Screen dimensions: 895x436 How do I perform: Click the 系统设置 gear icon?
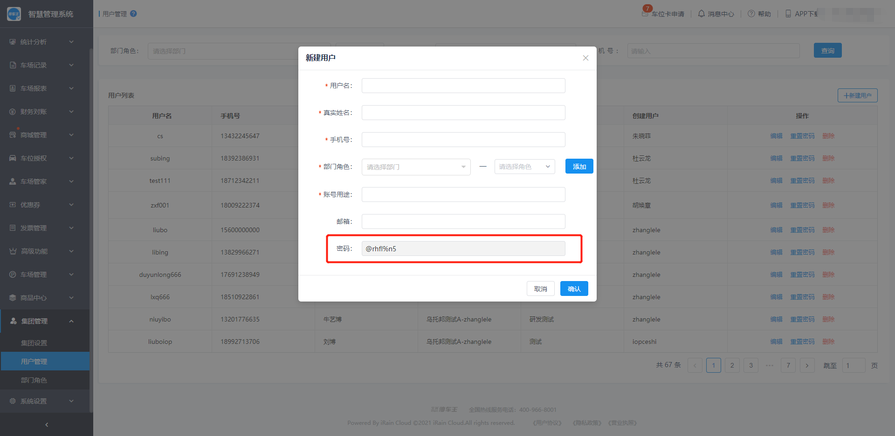pos(13,401)
